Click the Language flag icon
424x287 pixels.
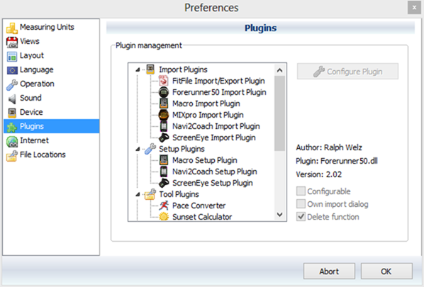coord(12,70)
